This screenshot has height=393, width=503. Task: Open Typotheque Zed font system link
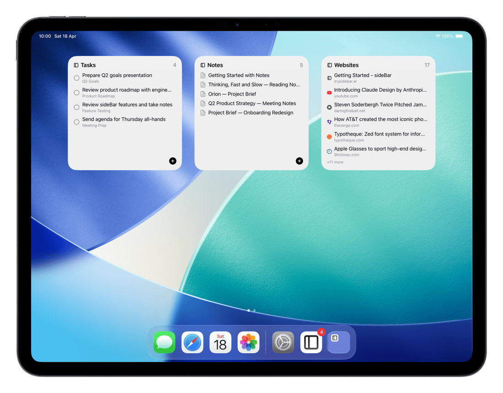(x=379, y=134)
